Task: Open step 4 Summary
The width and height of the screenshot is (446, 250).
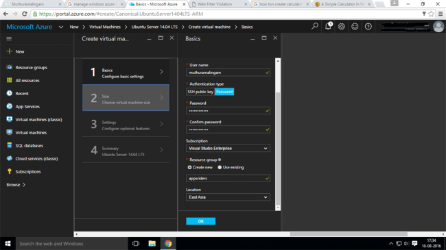Action: tap(126, 150)
